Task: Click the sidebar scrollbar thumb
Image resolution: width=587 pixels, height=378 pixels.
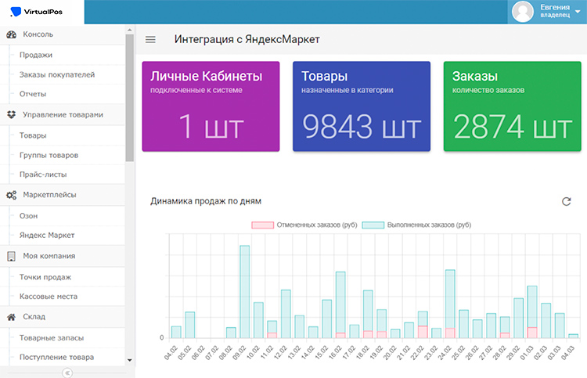Action: [129, 98]
